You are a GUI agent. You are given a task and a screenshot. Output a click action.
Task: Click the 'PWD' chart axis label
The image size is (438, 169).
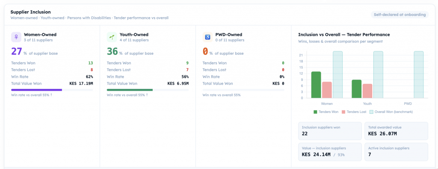pos(408,104)
